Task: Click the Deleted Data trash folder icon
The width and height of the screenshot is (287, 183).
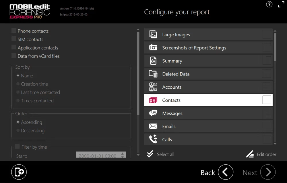Action: (x=153, y=74)
